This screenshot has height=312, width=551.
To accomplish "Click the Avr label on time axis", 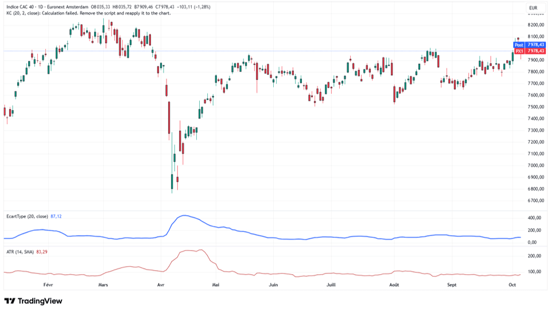I will click(161, 284).
